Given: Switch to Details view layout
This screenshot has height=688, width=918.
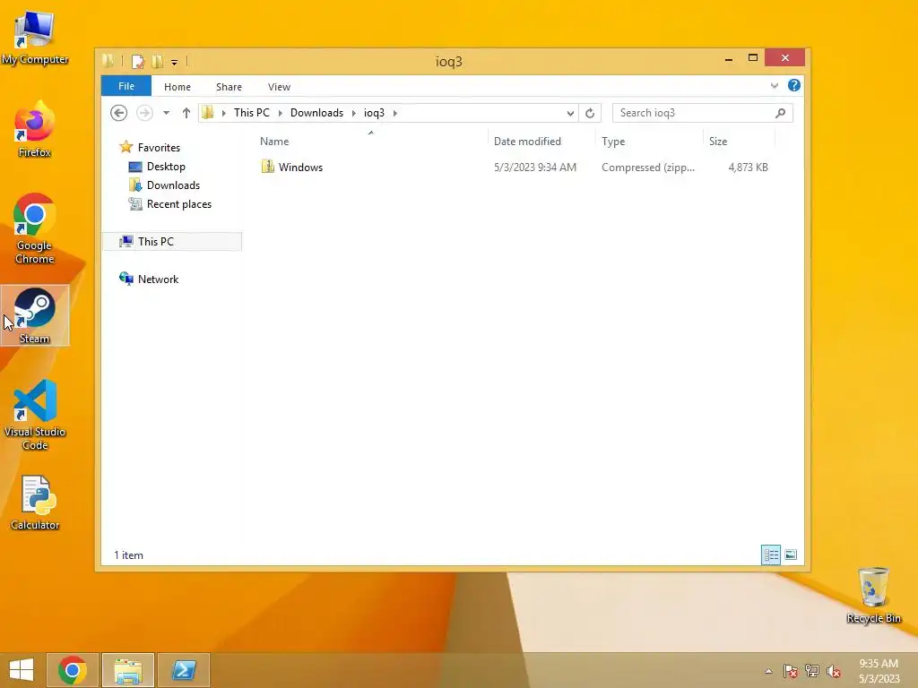Looking at the screenshot, I should [771, 555].
